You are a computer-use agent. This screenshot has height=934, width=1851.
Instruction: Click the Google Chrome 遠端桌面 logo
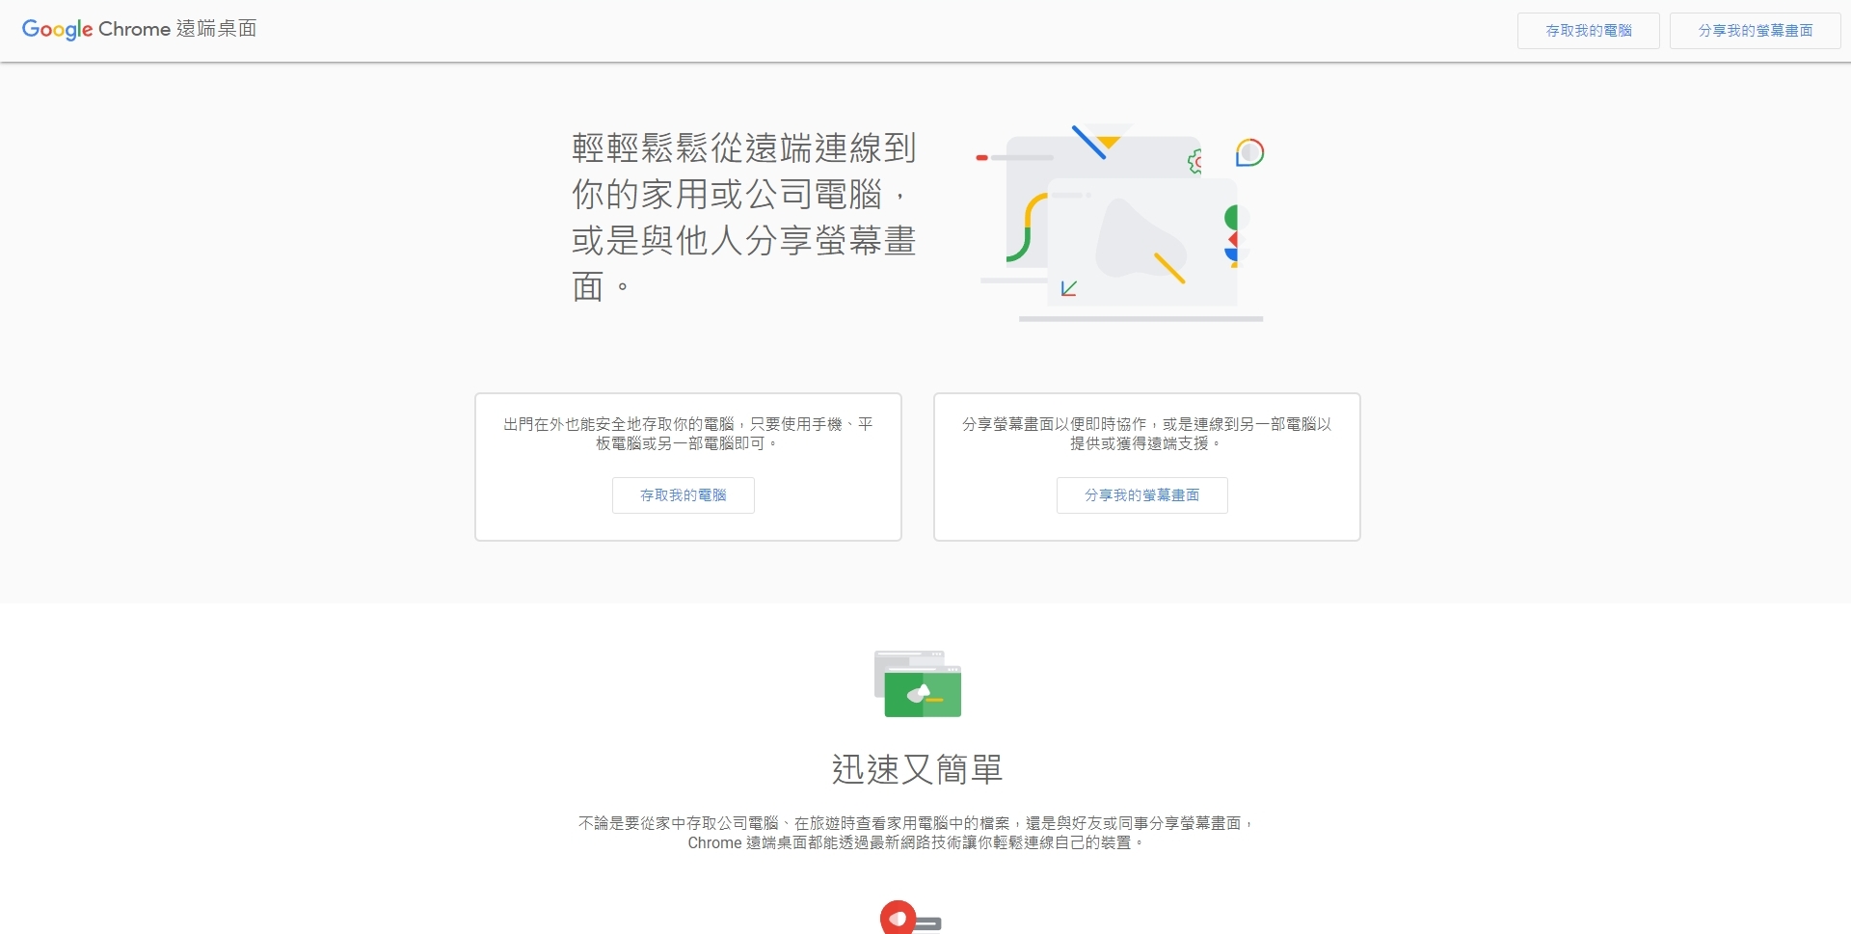139,29
